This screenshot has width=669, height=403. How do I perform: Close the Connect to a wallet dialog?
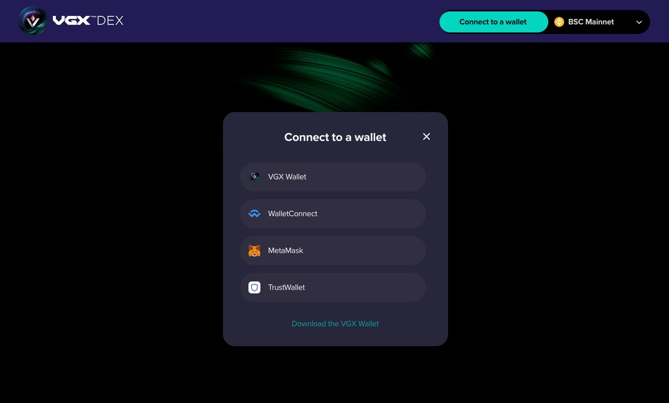pyautogui.click(x=427, y=136)
